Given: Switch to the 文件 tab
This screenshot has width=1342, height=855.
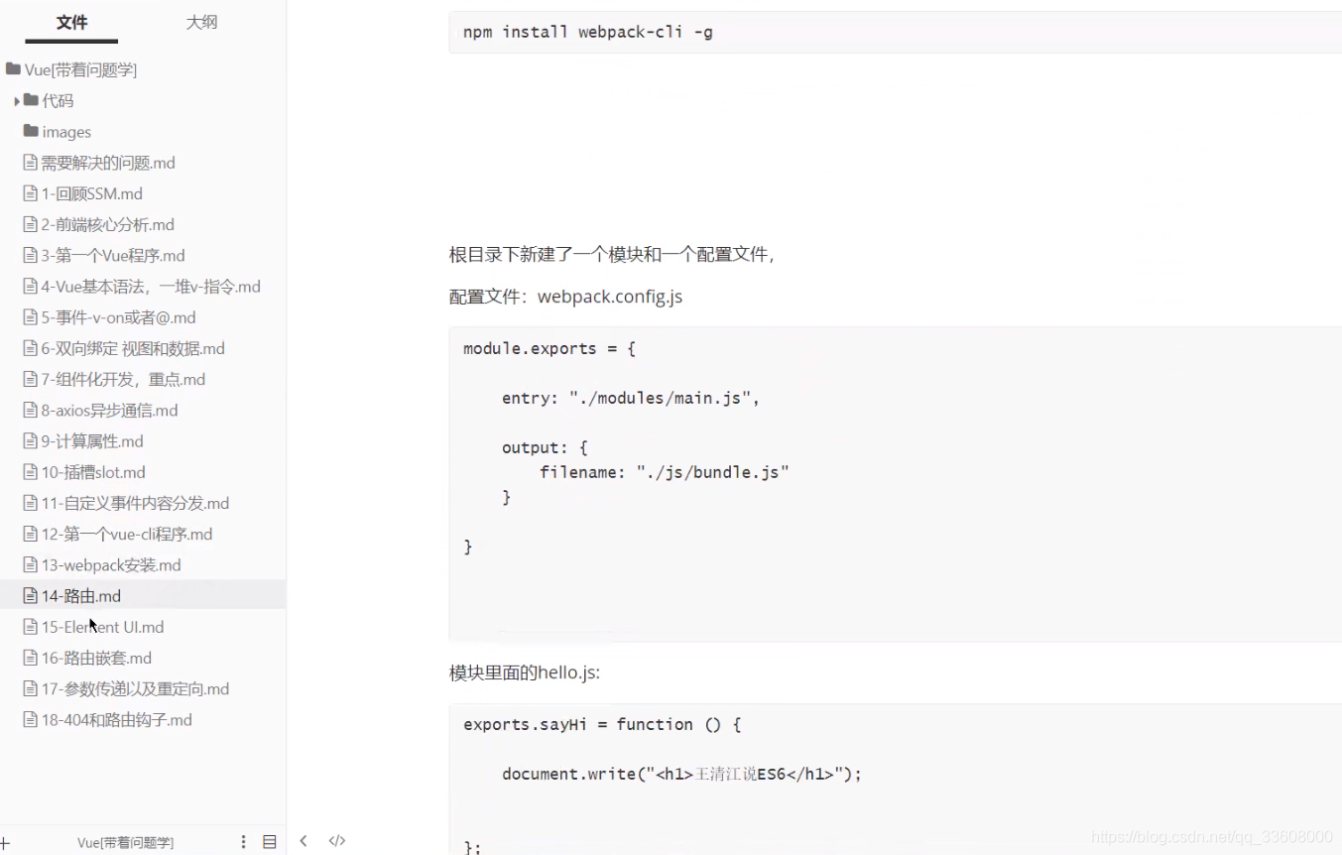Looking at the screenshot, I should [x=71, y=22].
